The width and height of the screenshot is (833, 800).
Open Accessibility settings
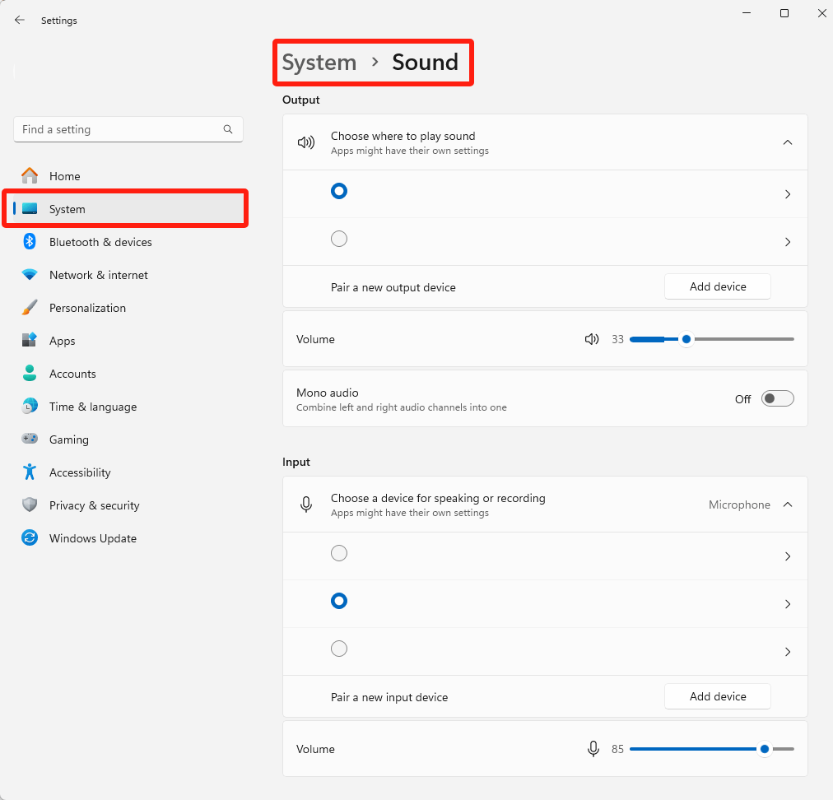(x=128, y=472)
